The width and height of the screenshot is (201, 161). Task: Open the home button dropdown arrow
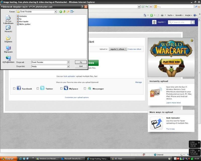tap(148, 15)
